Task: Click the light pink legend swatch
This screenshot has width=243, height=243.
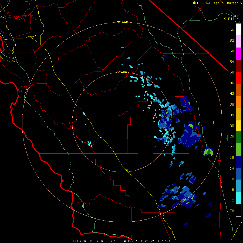Action: (x=238, y=41)
